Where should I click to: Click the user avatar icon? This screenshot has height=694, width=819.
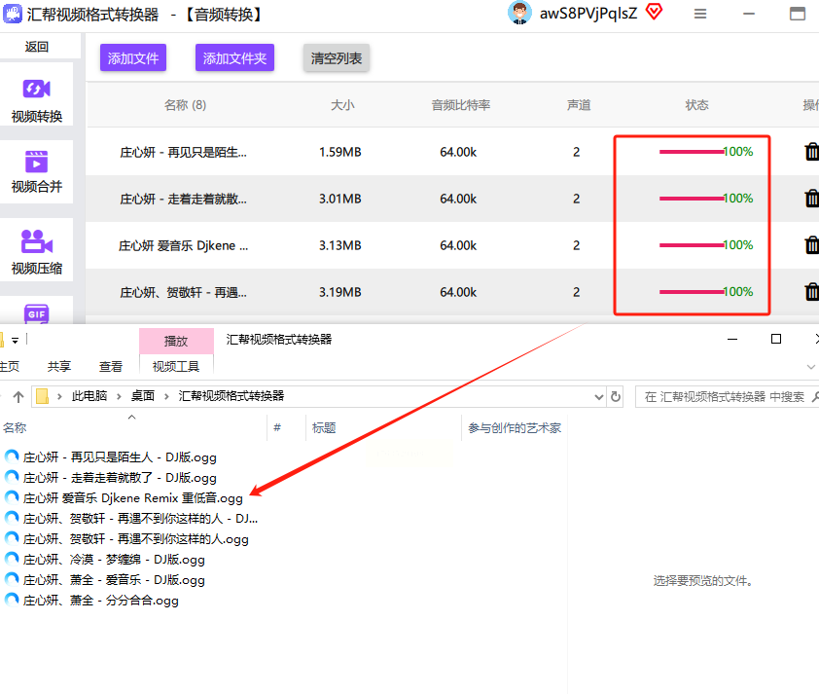[521, 13]
